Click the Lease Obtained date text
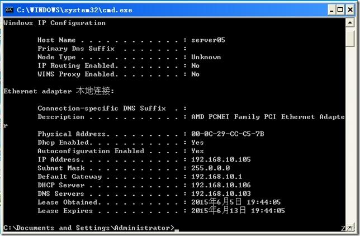The height and width of the screenshot is (236, 360). [x=236, y=202]
